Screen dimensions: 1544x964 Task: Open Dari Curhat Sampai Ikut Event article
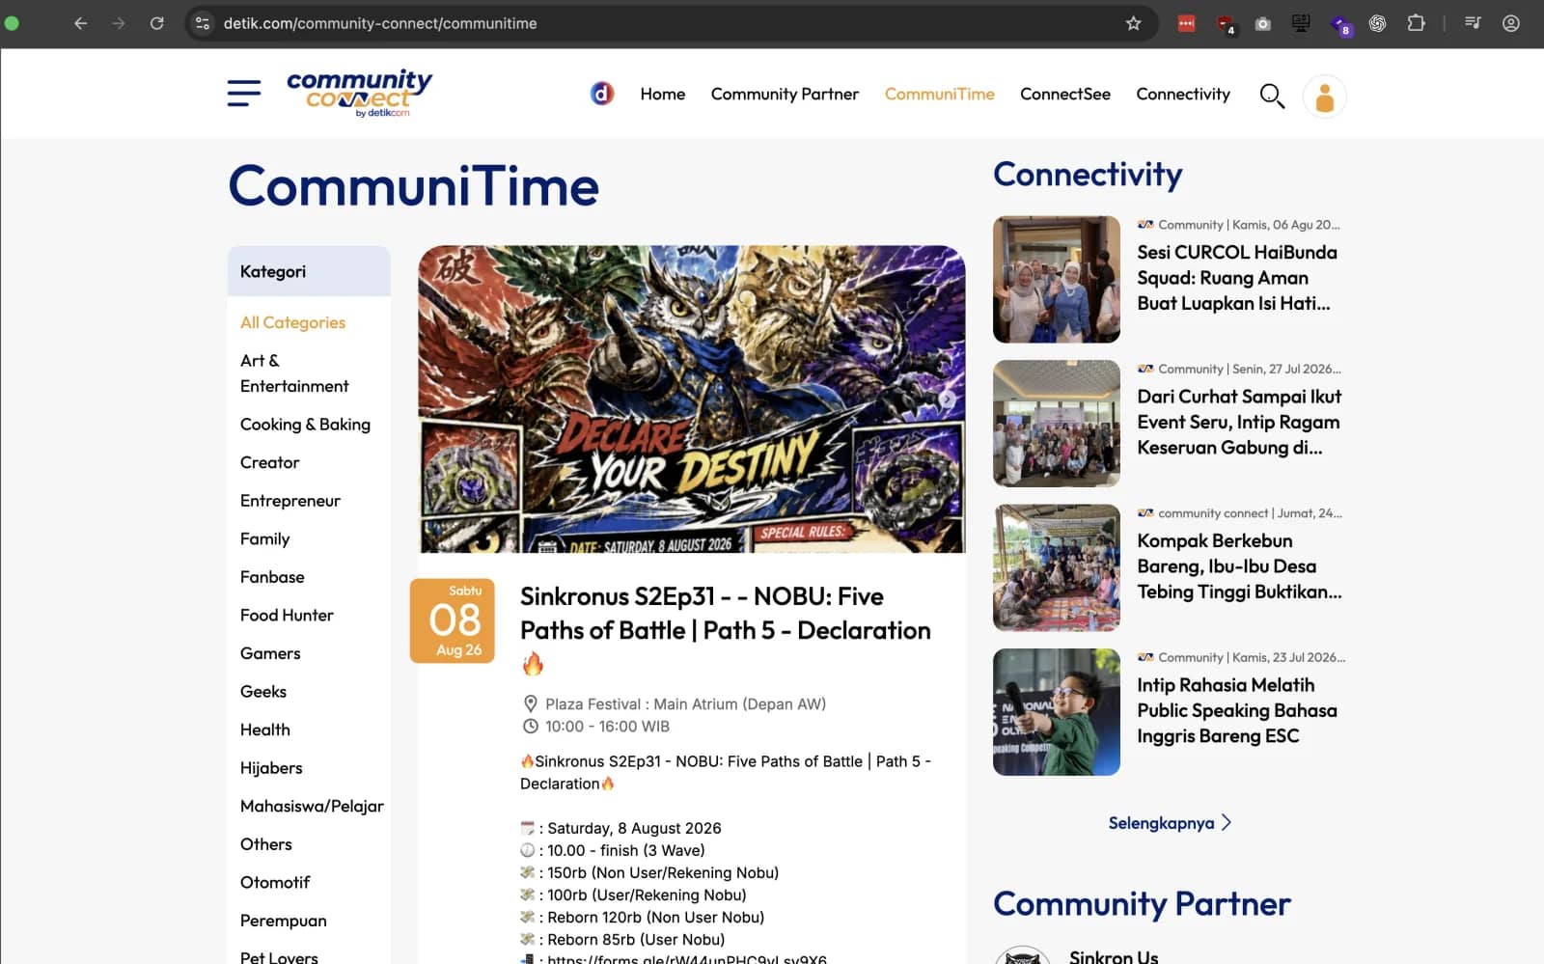point(1239,422)
